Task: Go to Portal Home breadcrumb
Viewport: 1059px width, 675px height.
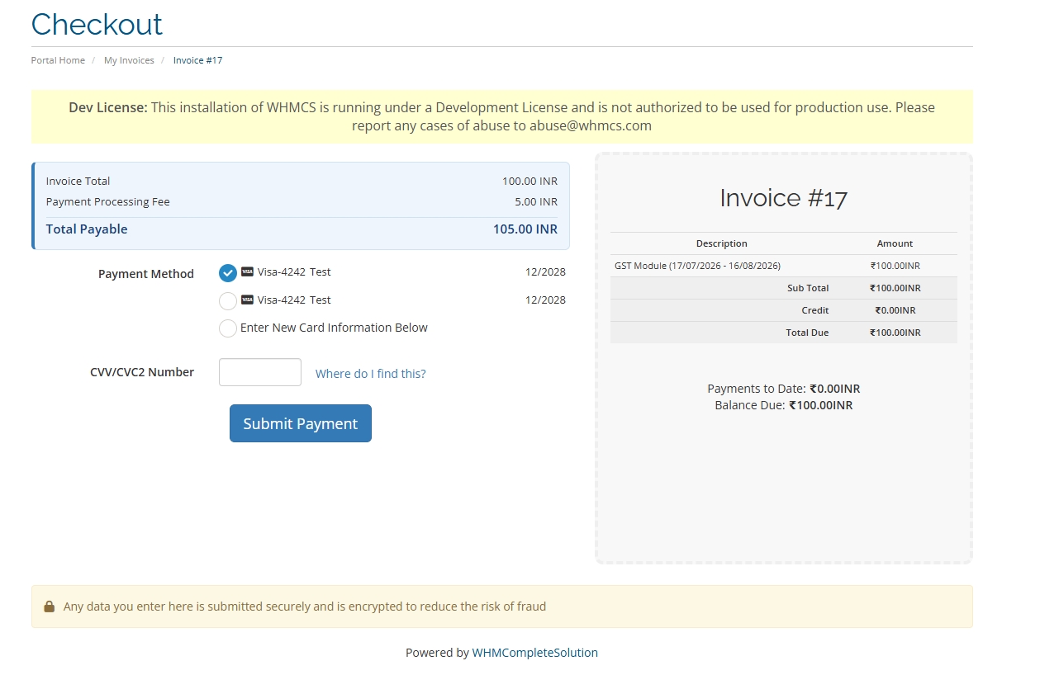Action: point(58,60)
